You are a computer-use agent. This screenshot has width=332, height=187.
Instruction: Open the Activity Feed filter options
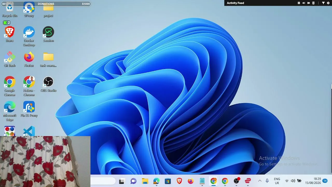pyautogui.click(x=323, y=3)
